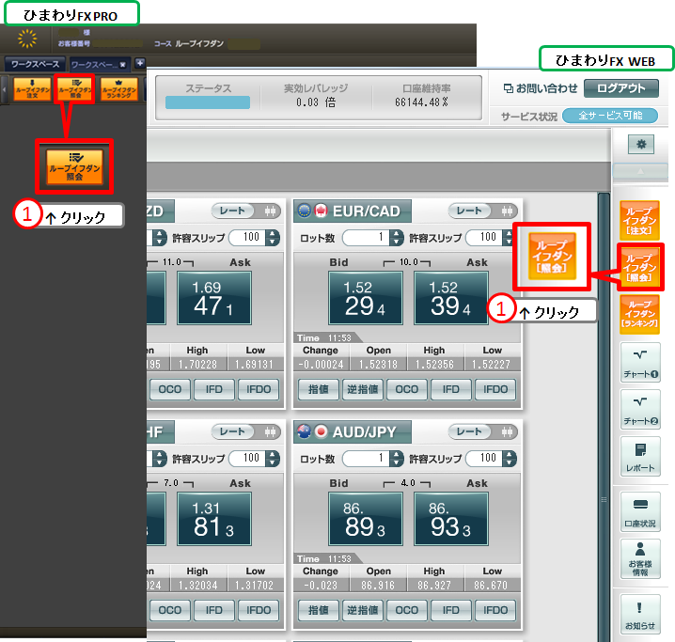The height and width of the screenshot is (642, 675).
Task: Close the second workspace tab
Action: [x=123, y=65]
